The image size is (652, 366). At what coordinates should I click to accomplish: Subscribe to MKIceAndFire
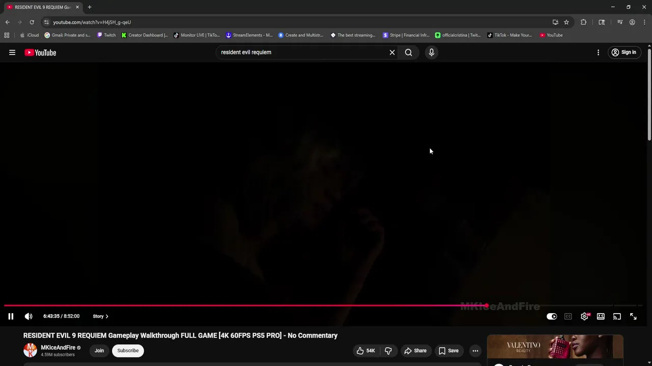pos(128,351)
